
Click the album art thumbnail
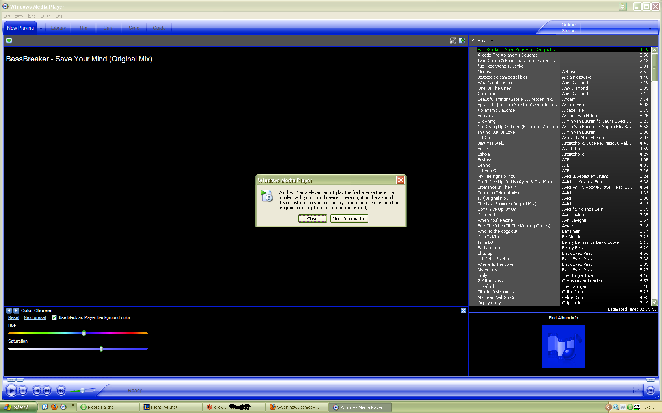click(x=563, y=347)
